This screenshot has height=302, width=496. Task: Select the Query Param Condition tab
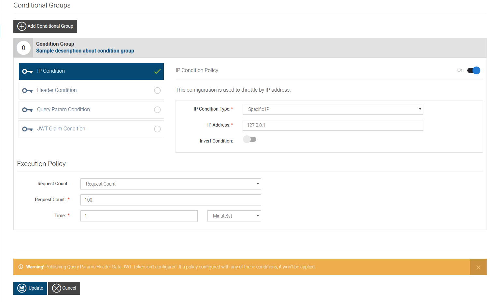tap(91, 110)
